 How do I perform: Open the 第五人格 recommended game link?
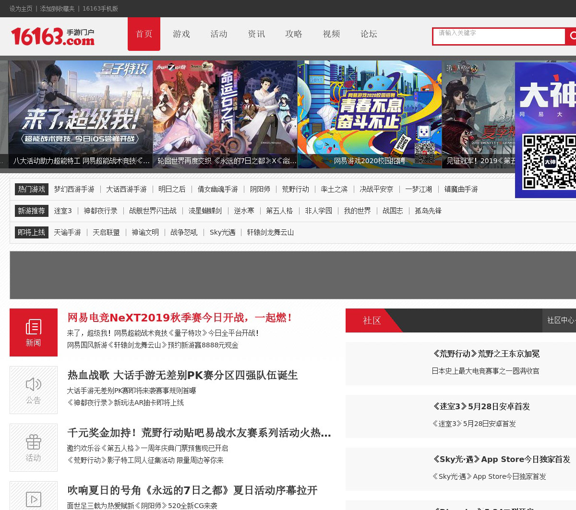pyautogui.click(x=279, y=211)
